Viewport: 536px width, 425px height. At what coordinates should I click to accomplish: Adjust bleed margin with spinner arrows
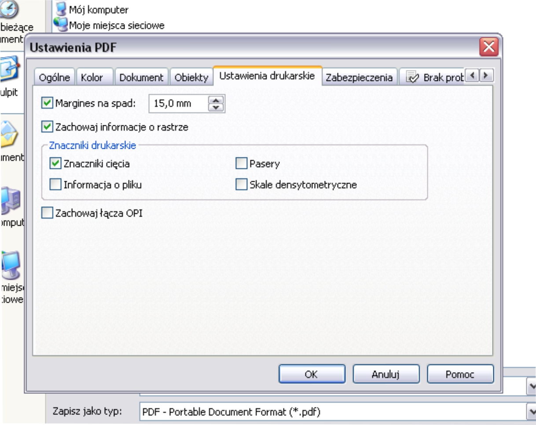(216, 103)
